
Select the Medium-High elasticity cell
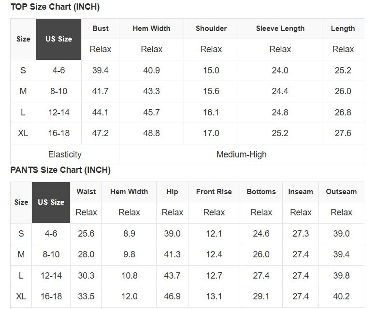tap(241, 154)
